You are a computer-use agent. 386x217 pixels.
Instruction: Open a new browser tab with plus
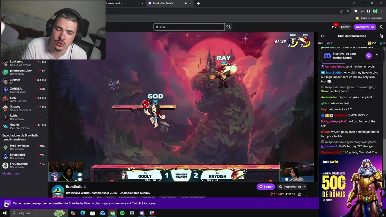click(x=198, y=3)
